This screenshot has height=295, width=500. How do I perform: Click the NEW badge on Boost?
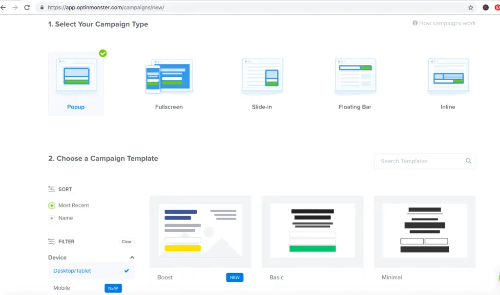coord(235,277)
